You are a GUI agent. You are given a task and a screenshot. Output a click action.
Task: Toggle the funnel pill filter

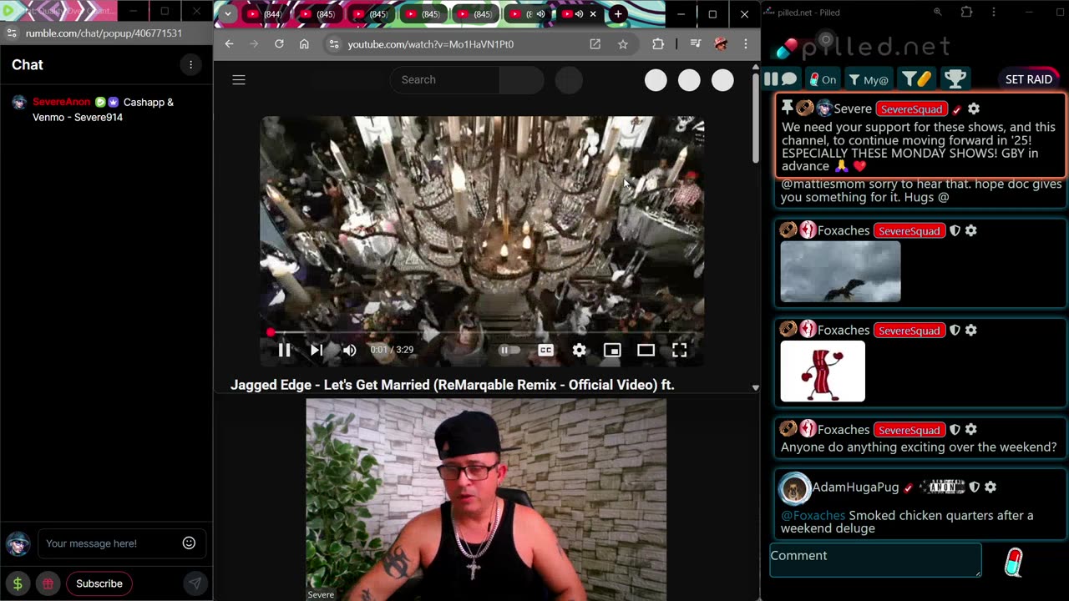point(916,79)
